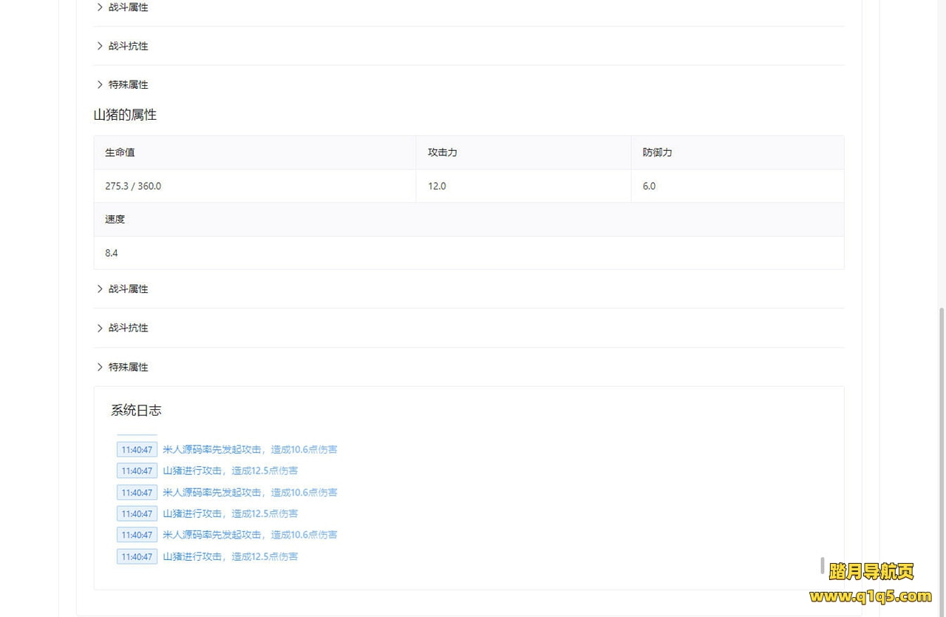Click the 山猪的属性 heading
The width and height of the screenshot is (946, 617).
pos(125,115)
